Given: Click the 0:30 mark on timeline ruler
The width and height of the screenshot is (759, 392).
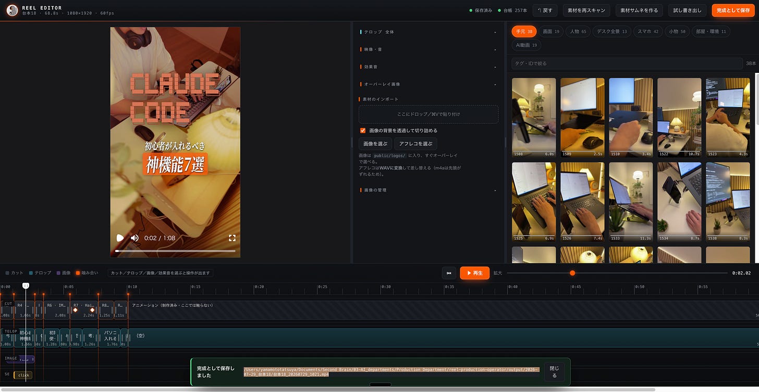Looking at the screenshot, I should (x=386, y=287).
